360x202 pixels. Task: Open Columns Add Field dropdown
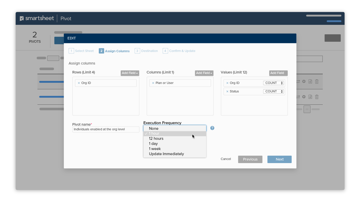[x=204, y=73]
